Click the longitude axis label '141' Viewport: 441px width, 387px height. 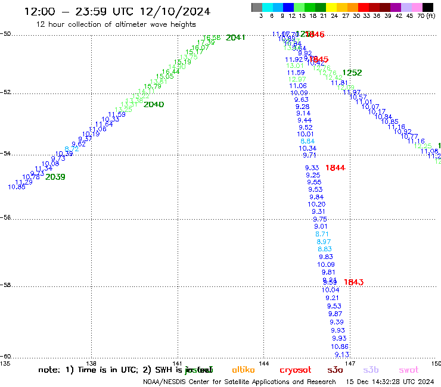178,363
